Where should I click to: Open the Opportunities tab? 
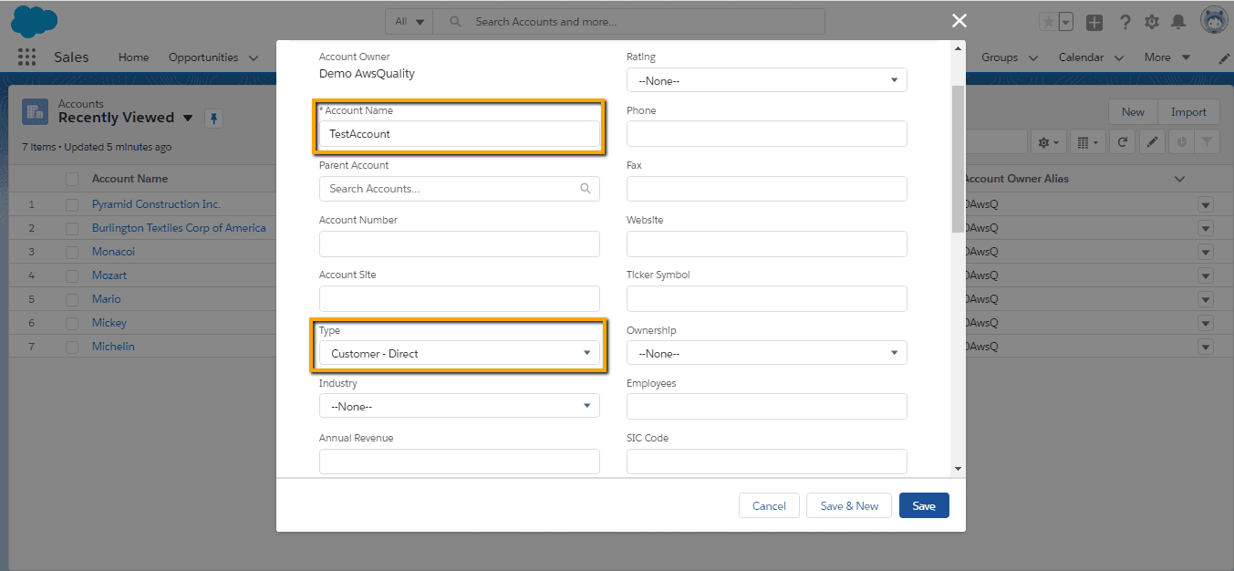[x=202, y=57]
